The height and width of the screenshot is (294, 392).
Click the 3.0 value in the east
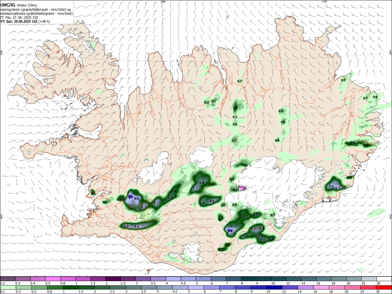click(x=352, y=143)
